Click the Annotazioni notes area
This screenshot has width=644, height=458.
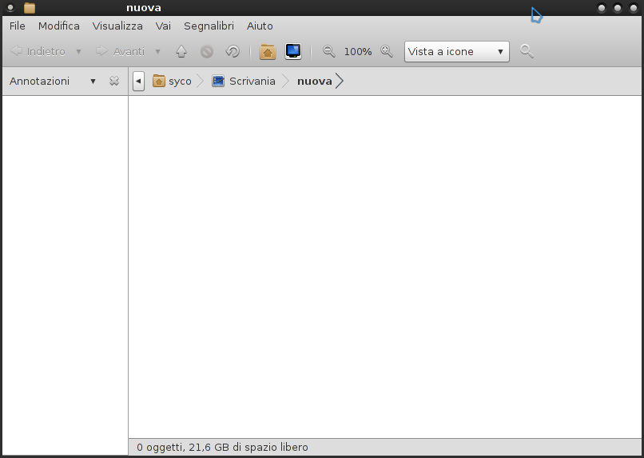click(x=66, y=275)
